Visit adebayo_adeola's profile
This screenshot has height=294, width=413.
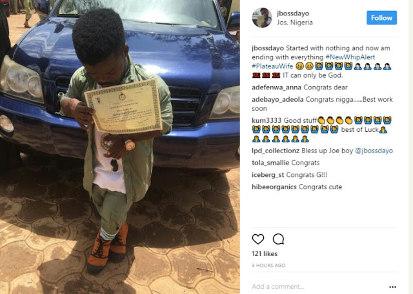[x=277, y=100]
